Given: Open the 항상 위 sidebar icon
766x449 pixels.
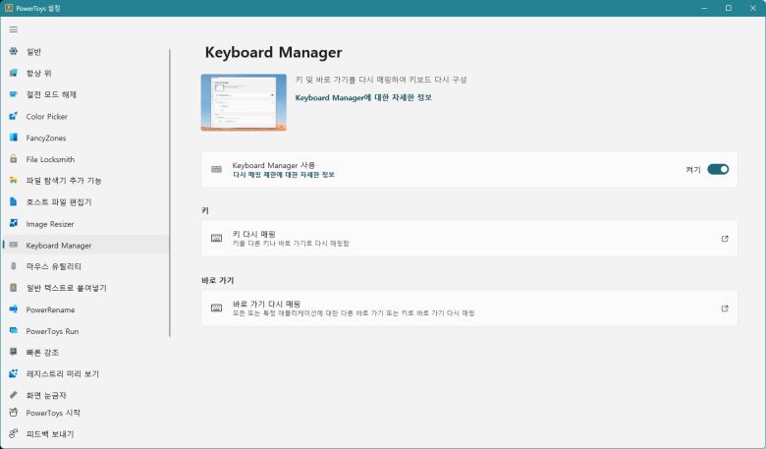Looking at the screenshot, I should 13,73.
